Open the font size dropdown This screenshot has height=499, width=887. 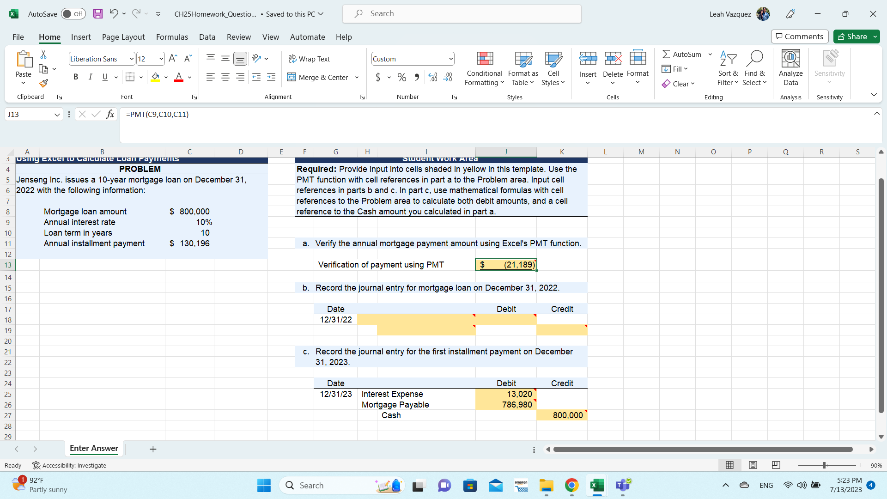161,59
